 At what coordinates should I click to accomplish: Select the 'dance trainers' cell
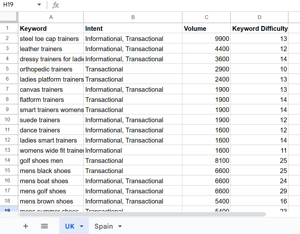click(51, 130)
